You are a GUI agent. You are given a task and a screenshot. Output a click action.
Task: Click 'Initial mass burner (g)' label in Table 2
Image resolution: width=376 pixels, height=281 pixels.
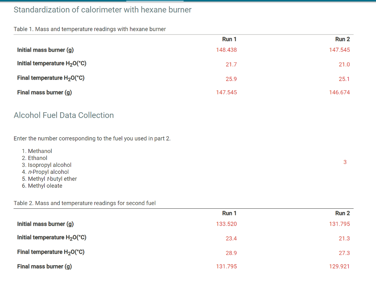45,224
